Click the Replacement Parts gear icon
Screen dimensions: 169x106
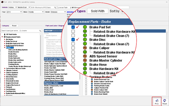point(5,37)
